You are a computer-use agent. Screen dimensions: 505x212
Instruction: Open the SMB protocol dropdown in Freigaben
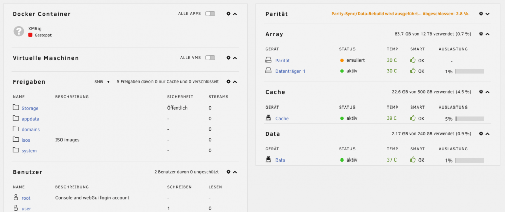(102, 82)
